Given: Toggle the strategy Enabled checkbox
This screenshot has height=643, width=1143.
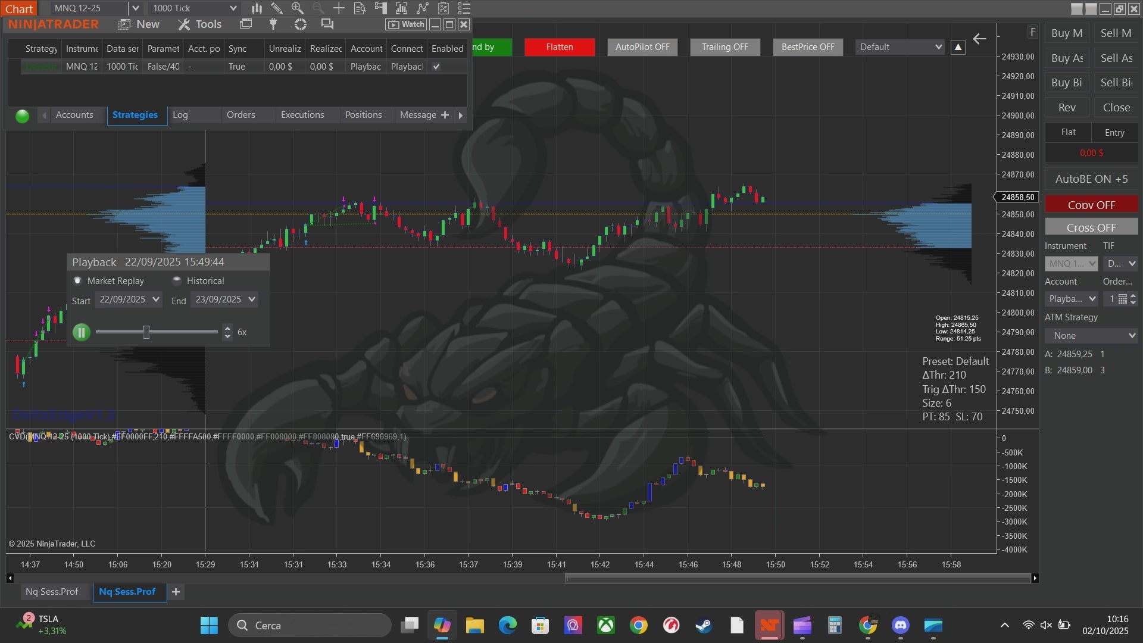Looking at the screenshot, I should click(436, 67).
